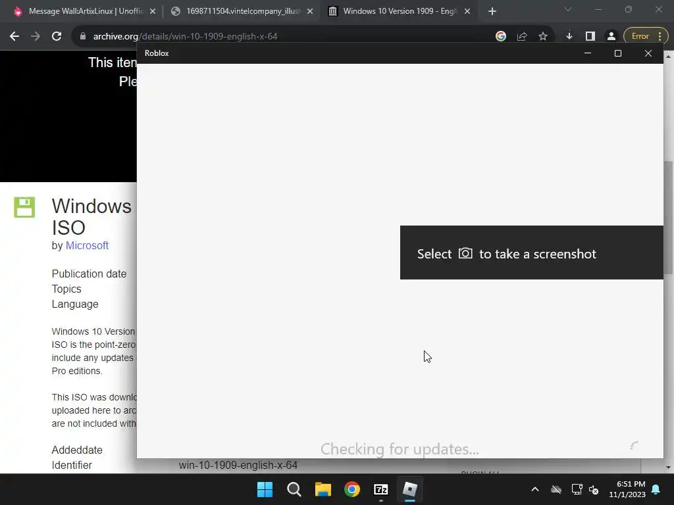Open 7-Zip from taskbar
674x505 pixels.
tap(381, 489)
